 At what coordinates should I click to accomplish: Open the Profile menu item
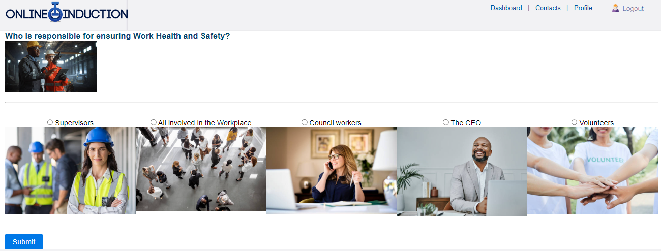583,8
